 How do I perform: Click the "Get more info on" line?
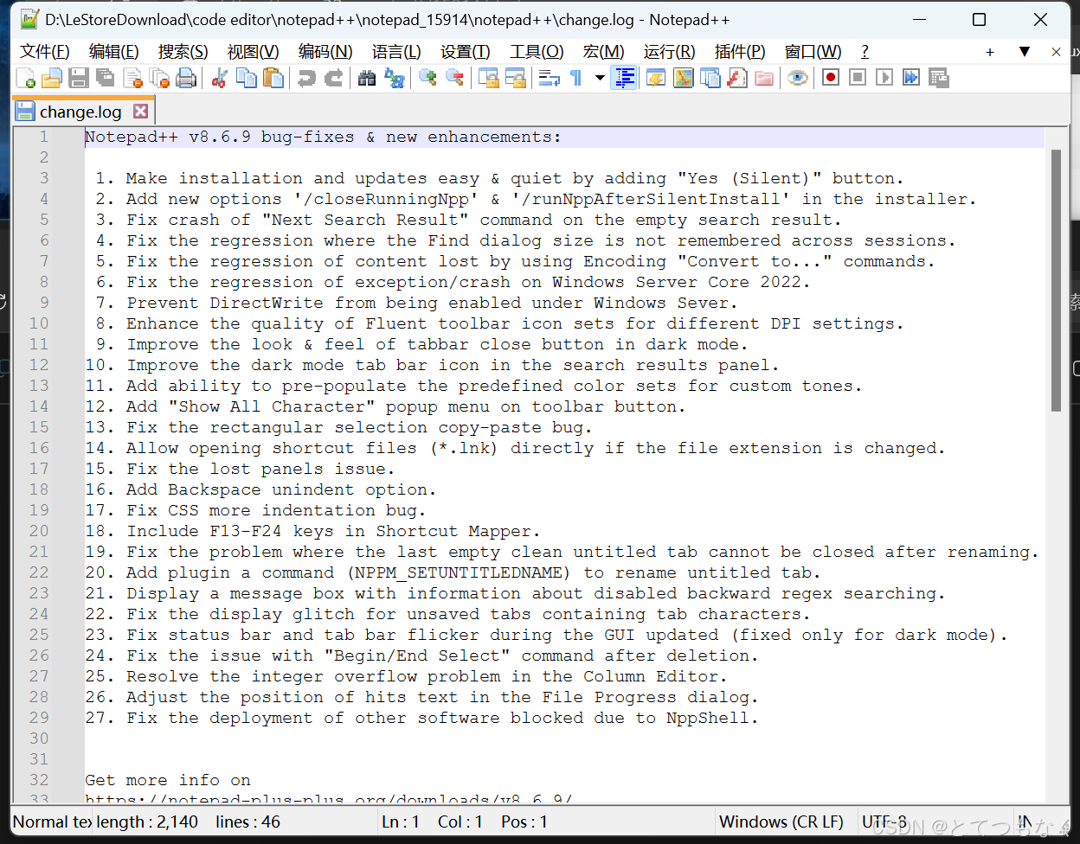(168, 780)
